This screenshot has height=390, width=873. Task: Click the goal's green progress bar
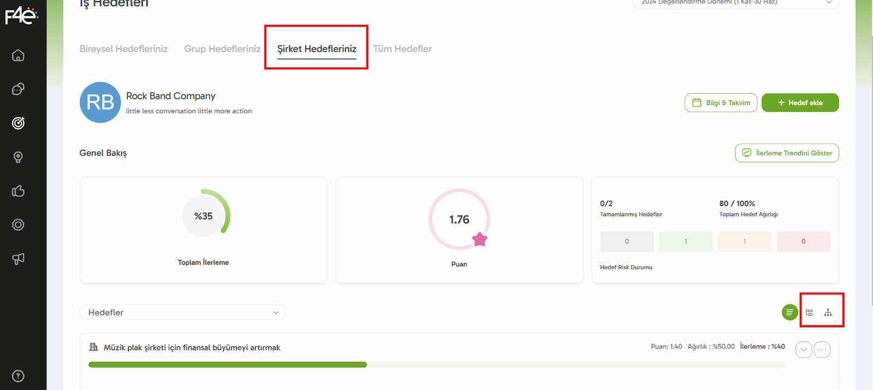pos(228,364)
